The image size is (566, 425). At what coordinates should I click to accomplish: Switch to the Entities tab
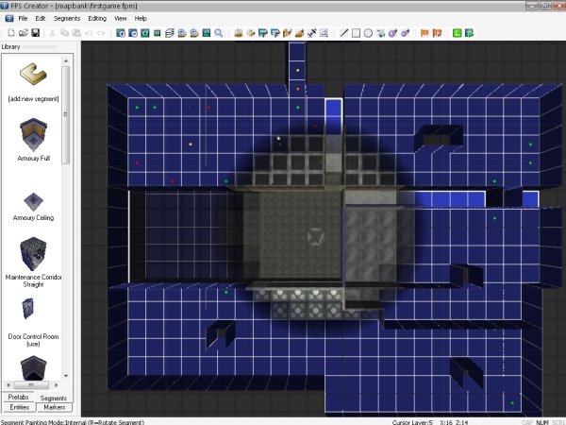coord(19,407)
